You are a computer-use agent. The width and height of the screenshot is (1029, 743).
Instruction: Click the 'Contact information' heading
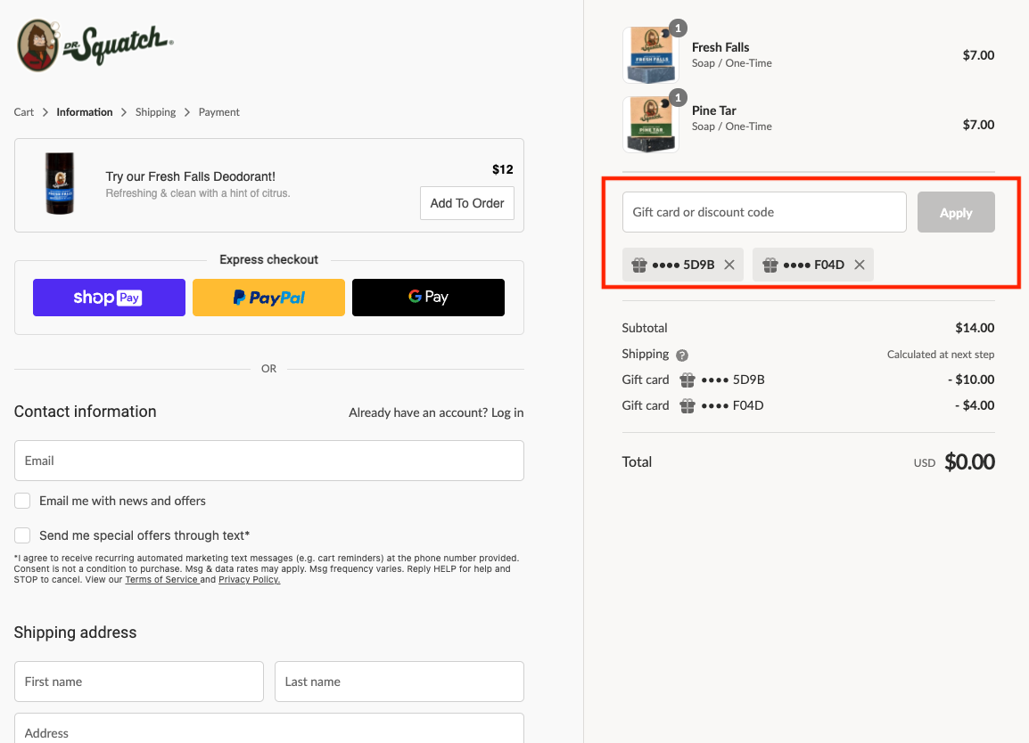(86, 412)
